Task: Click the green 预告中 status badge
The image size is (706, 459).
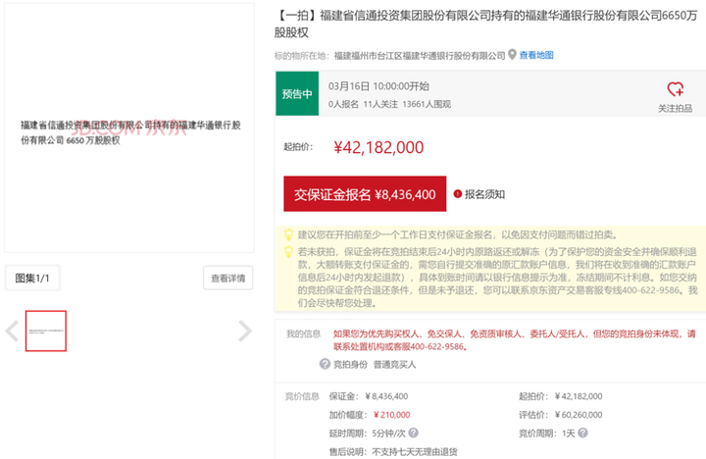Action: 297,94
